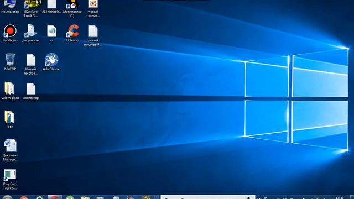Select the Bandicam recorder shortcut
This screenshot has width=354, height=199.
click(10, 33)
